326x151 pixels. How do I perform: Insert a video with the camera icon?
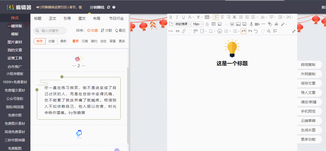[257, 24]
